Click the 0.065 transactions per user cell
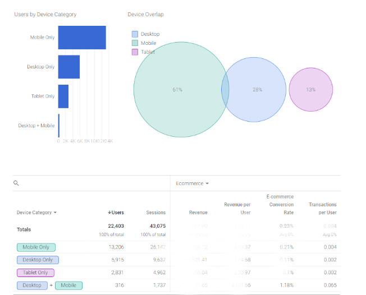The image size is (366, 295). tap(330, 285)
